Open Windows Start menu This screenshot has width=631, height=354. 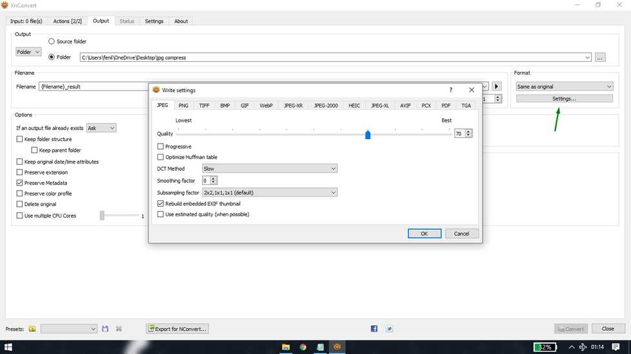pyautogui.click(x=8, y=347)
